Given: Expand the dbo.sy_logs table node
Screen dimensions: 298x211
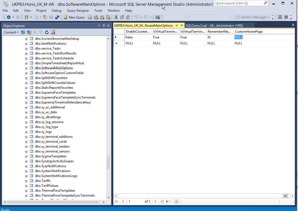Looking at the screenshot, I should (x=26, y=132).
